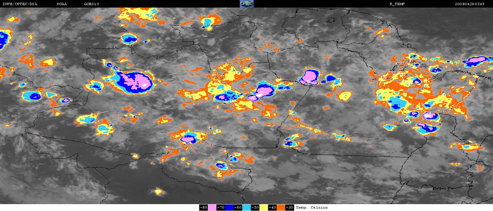Click the INPE/CPTEC/DSA header label
Image resolution: width=493 pixels, height=211 pixels.
(x=20, y=4)
